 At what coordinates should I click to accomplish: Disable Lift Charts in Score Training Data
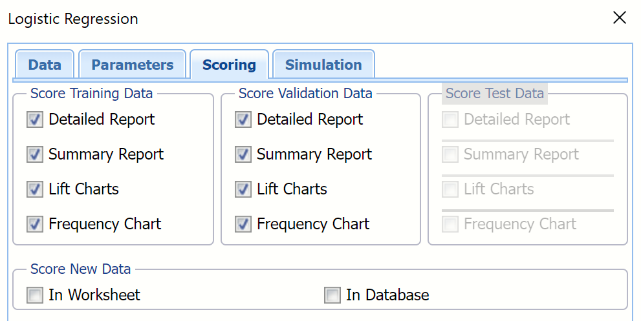point(35,189)
